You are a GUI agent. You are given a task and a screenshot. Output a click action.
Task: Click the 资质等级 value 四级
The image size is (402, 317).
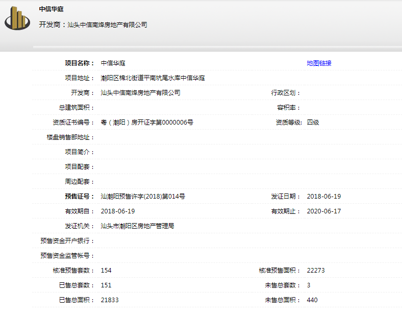pos(313,123)
